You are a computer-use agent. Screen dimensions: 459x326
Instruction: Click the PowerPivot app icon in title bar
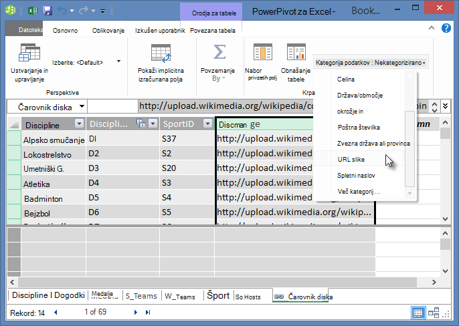click(x=11, y=10)
